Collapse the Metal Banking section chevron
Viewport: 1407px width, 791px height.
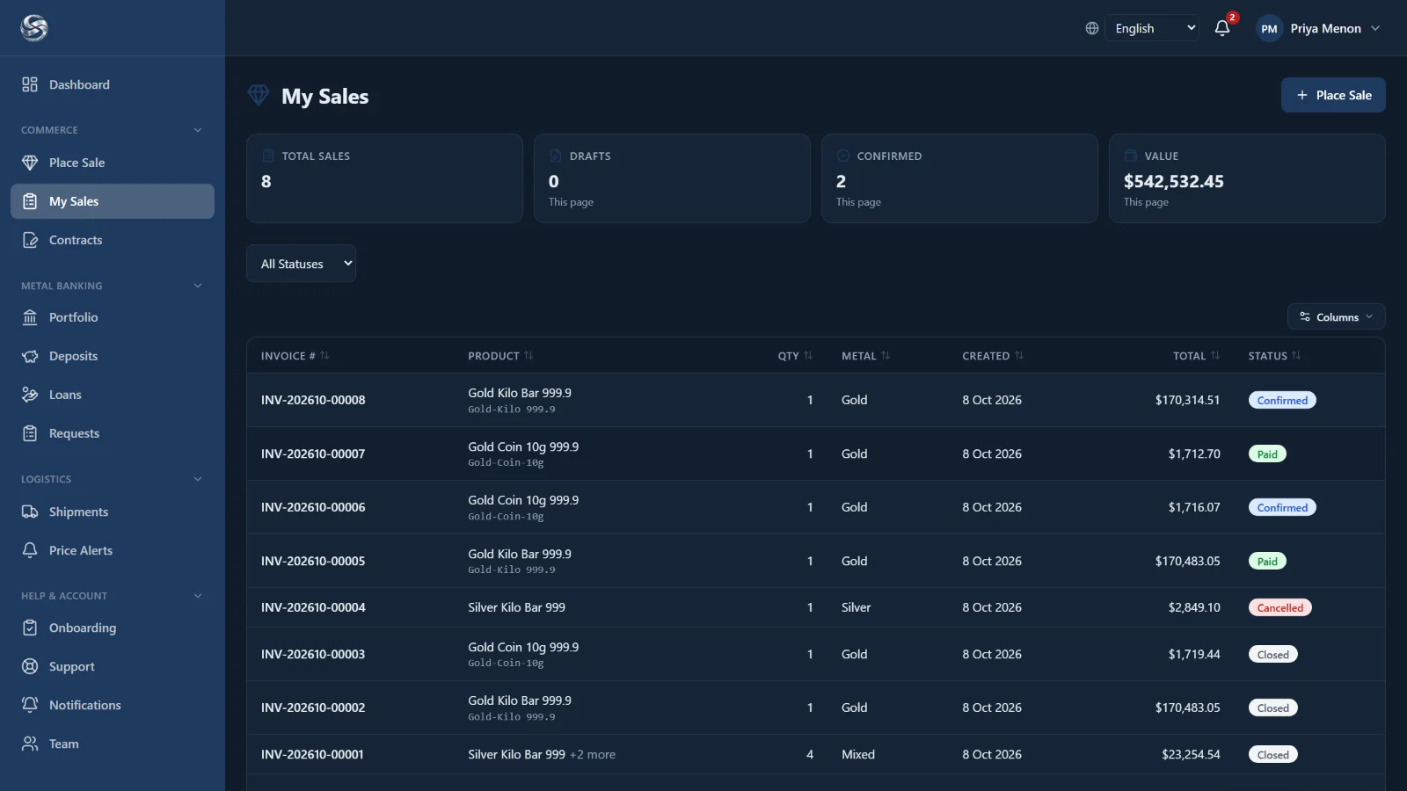(198, 286)
